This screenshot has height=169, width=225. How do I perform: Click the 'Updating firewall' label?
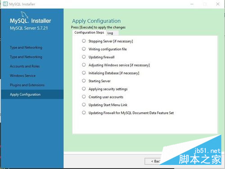101,57
